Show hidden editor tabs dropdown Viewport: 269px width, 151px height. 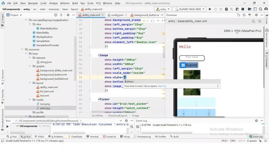click(162, 15)
